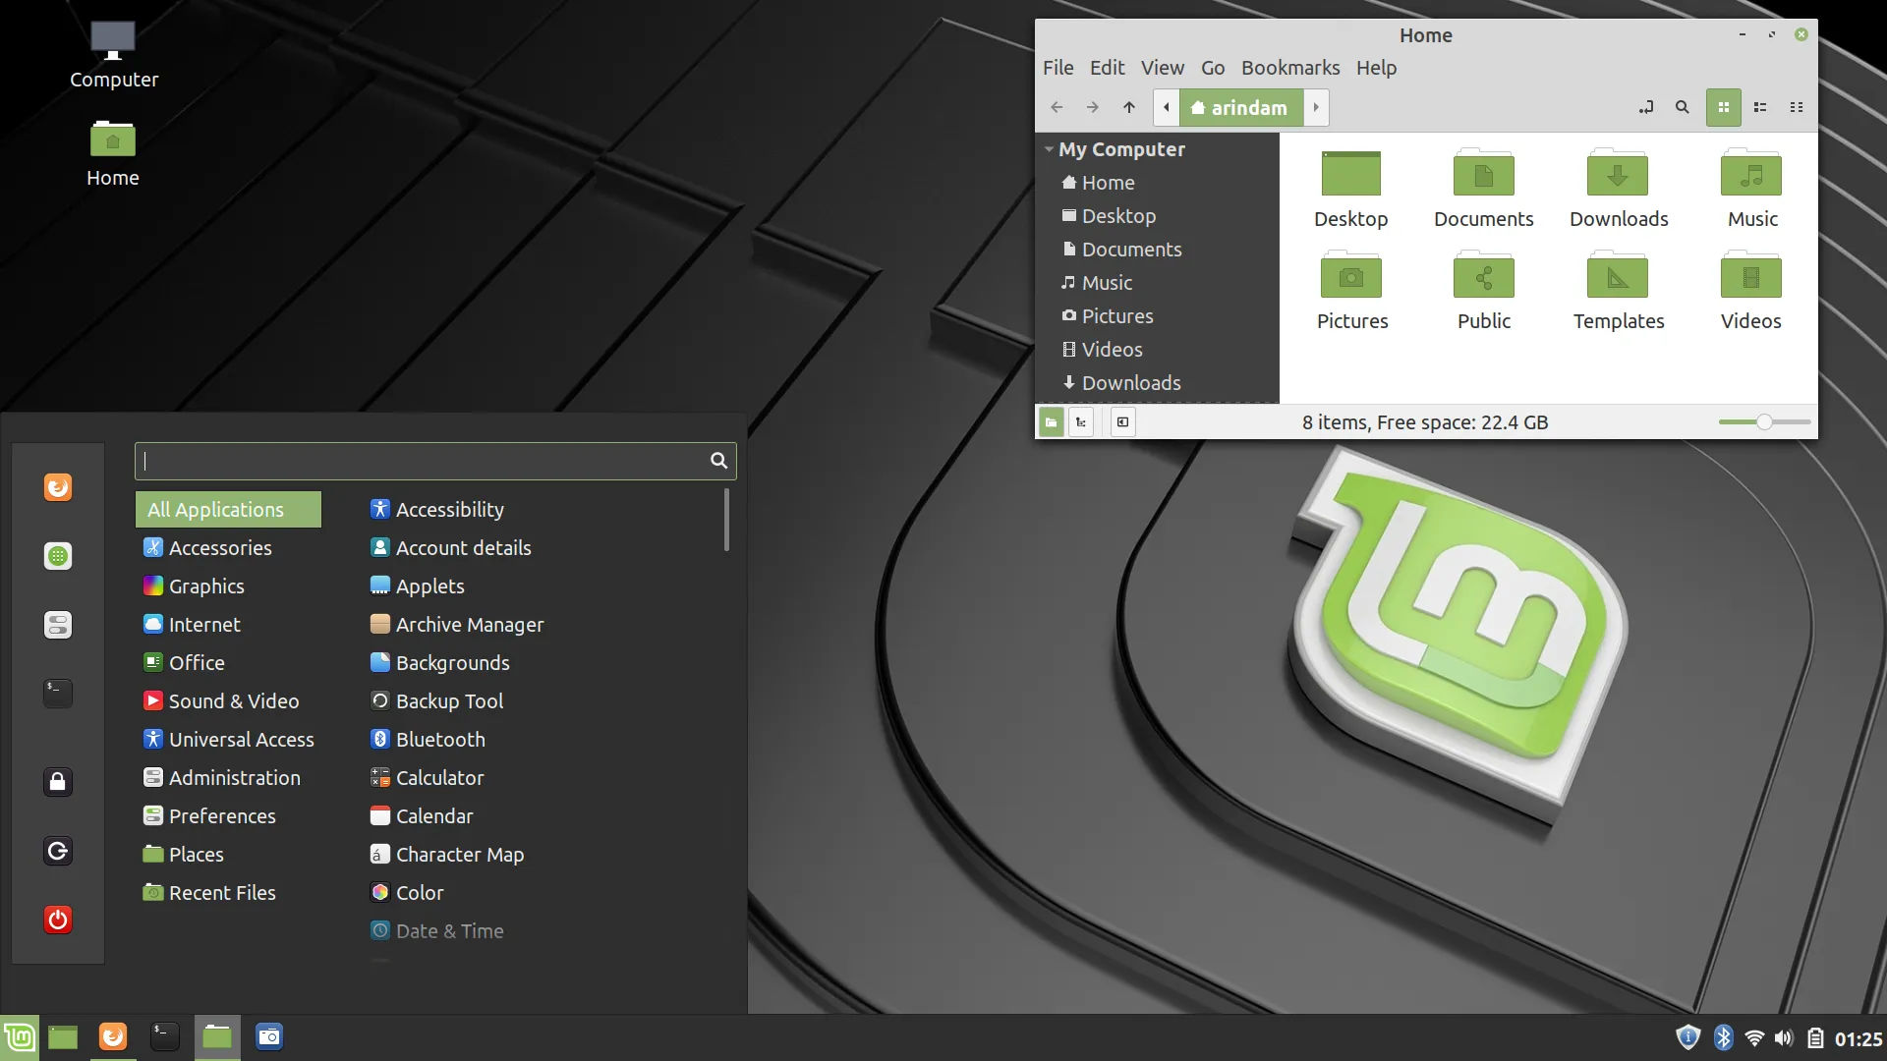Click the Administration category link

[235, 777]
